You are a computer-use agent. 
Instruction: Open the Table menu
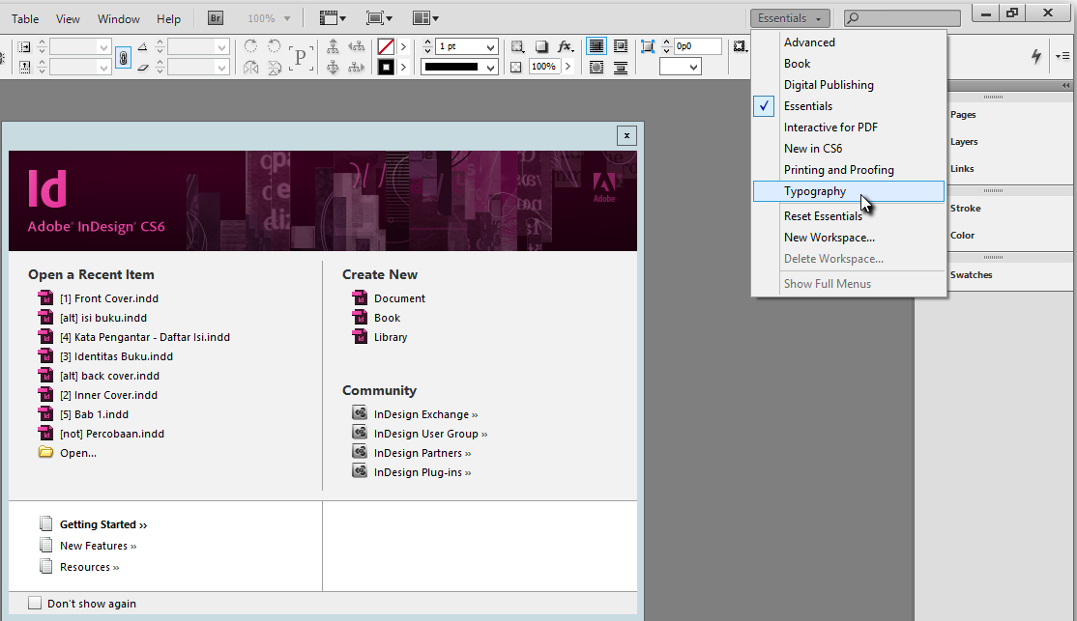tap(24, 17)
